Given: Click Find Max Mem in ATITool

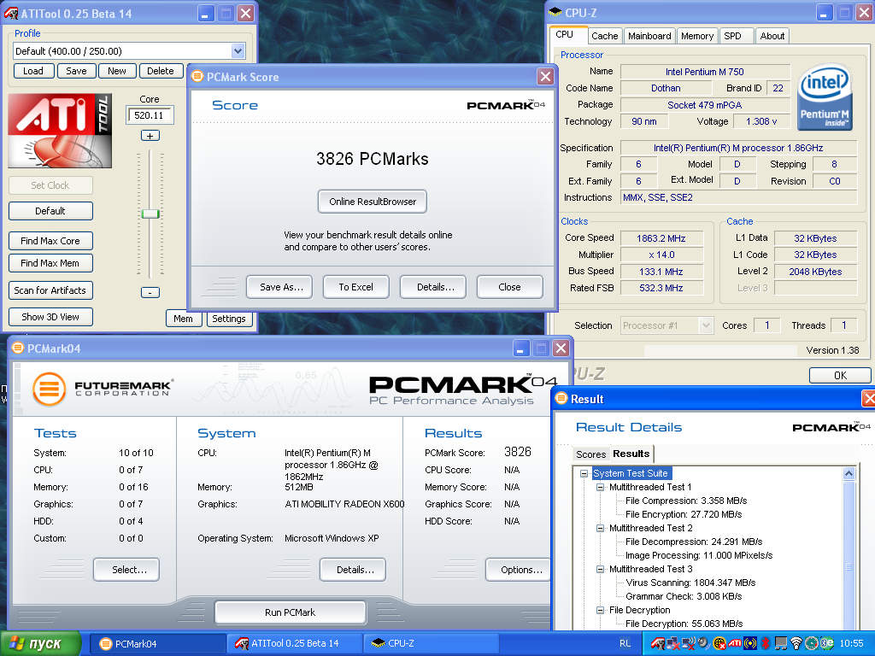Looking at the screenshot, I should click(50, 263).
